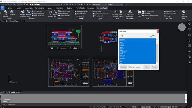The height and width of the screenshot is (108, 192).
Task: Toggle DYN in the status bar
Action: (166, 107)
